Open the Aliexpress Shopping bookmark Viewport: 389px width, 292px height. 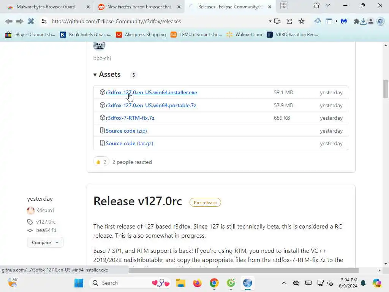coord(141,35)
